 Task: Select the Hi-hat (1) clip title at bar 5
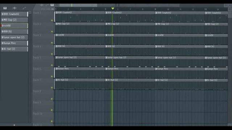point(113,80)
